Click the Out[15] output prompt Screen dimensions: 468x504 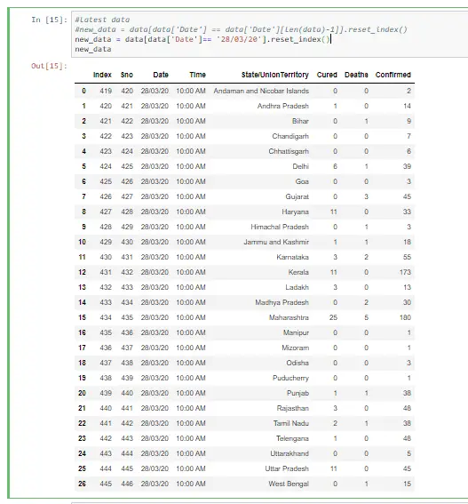click(x=49, y=66)
